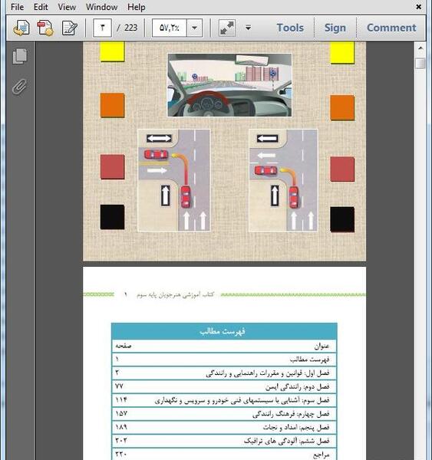Image resolution: width=432 pixels, height=460 pixels.
Task: Click page number '۱۱۴' in the table
Action: pyautogui.click(x=121, y=400)
